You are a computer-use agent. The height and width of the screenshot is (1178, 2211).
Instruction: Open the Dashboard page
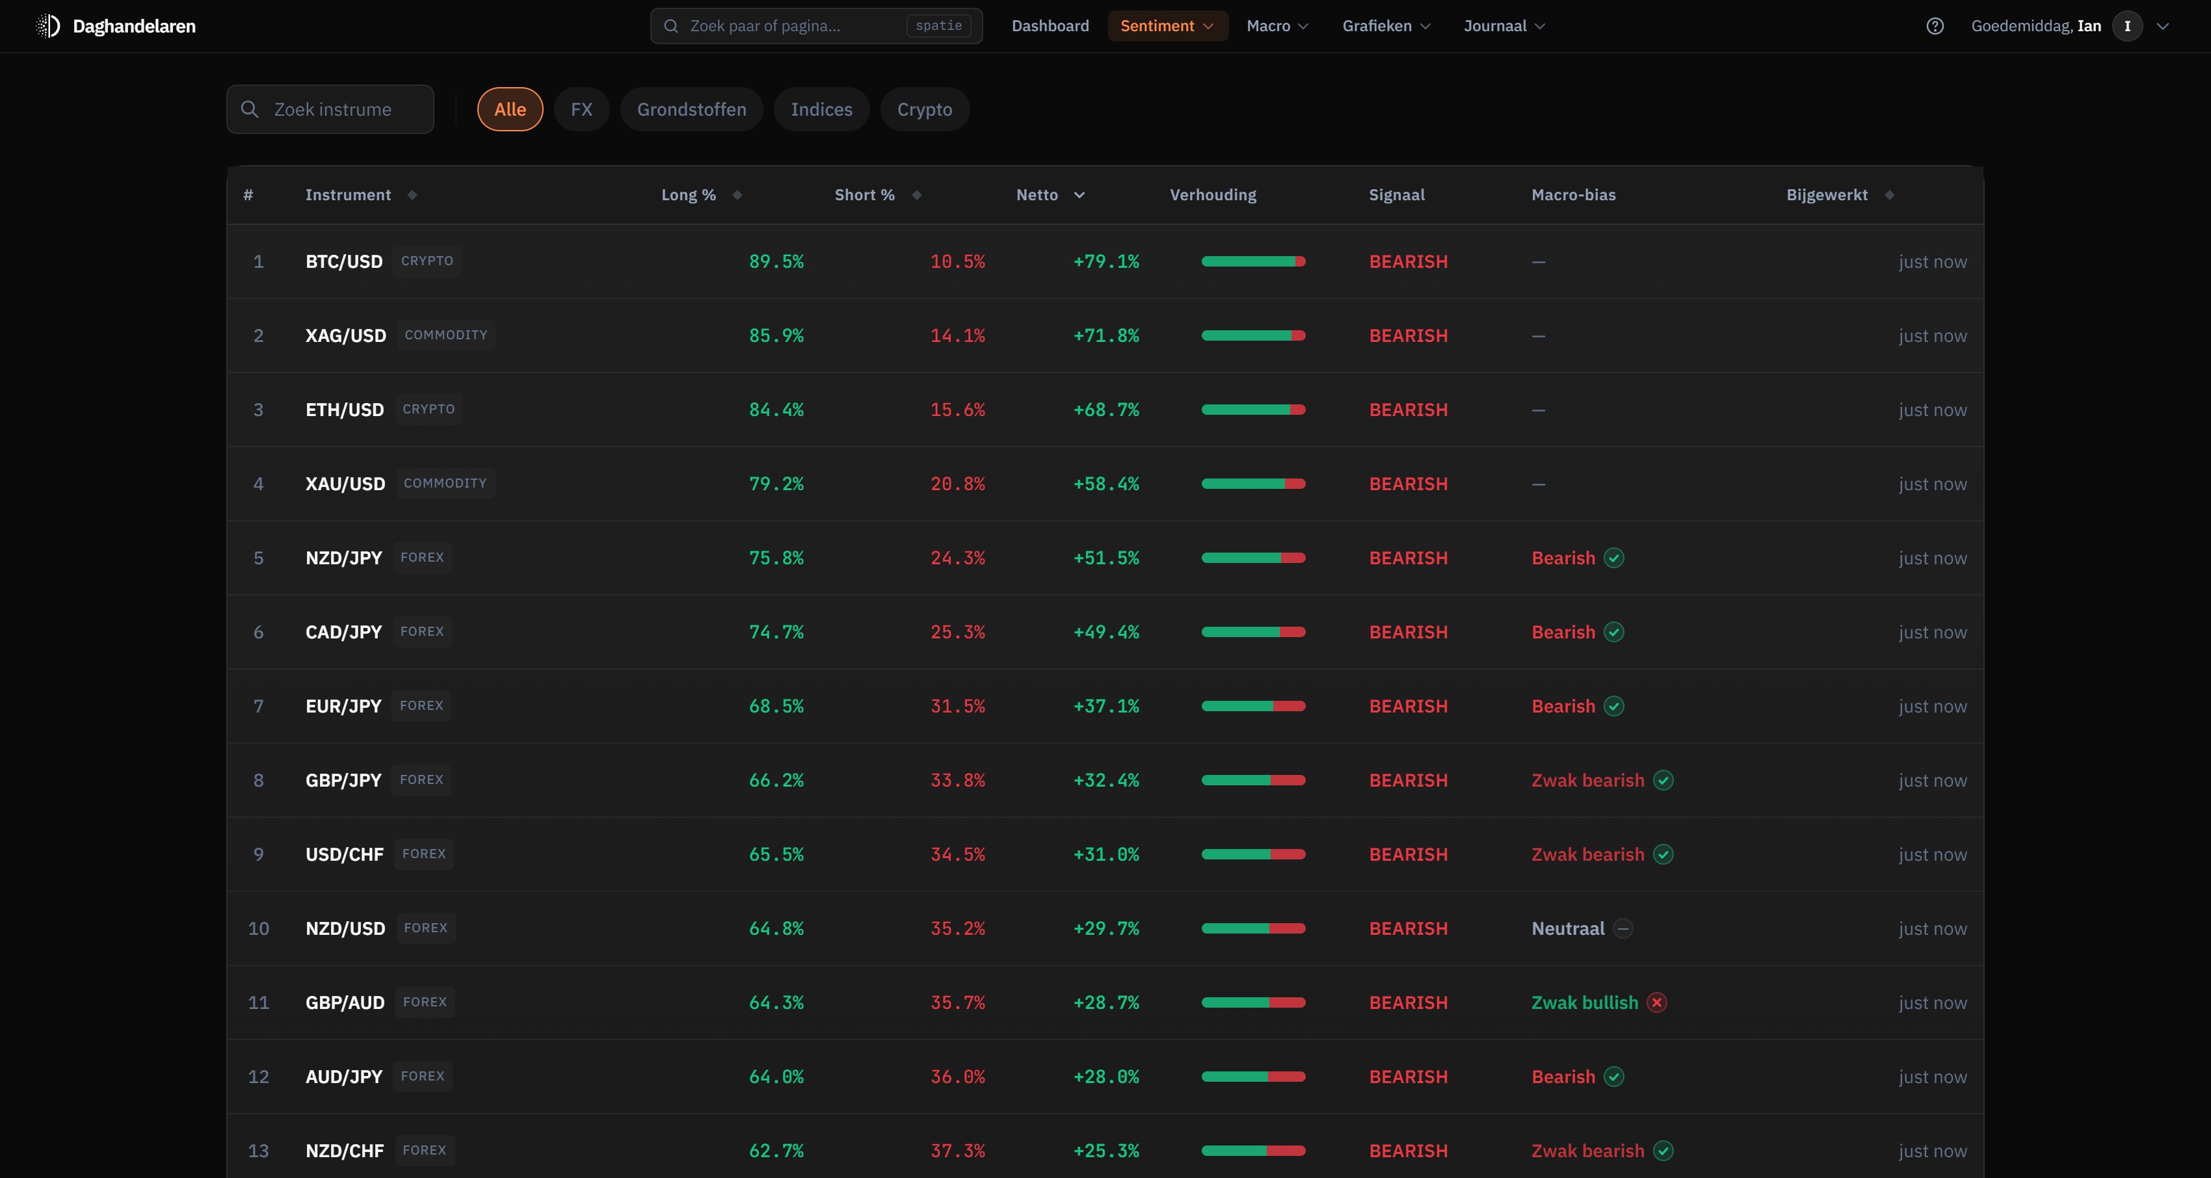pyautogui.click(x=1050, y=26)
